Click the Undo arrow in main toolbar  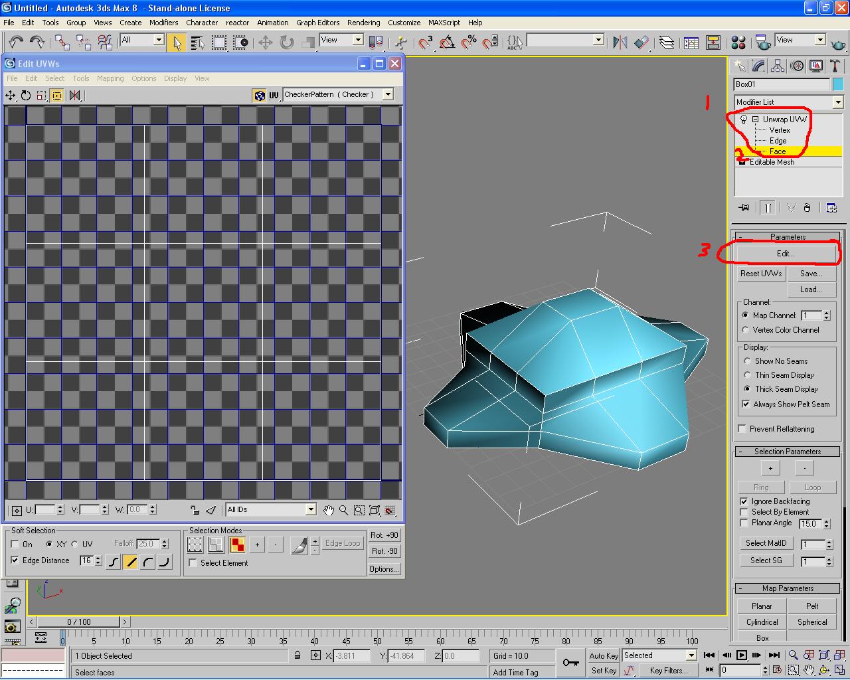(x=16, y=42)
